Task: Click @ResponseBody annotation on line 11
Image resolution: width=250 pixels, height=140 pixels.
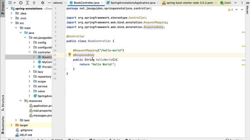Action: pyautogui.click(x=84, y=55)
